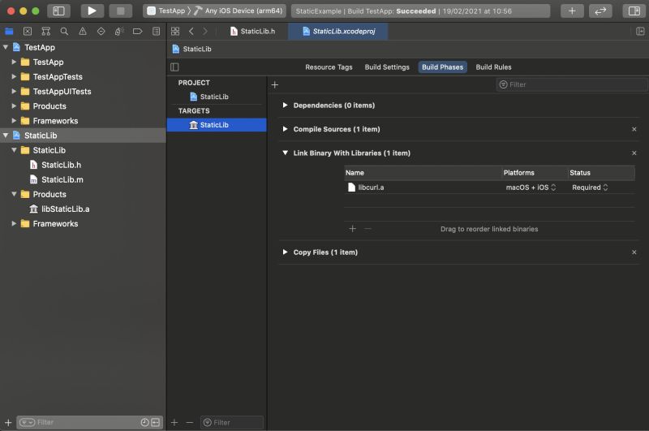Select libStaticLib.a product

[65, 209]
